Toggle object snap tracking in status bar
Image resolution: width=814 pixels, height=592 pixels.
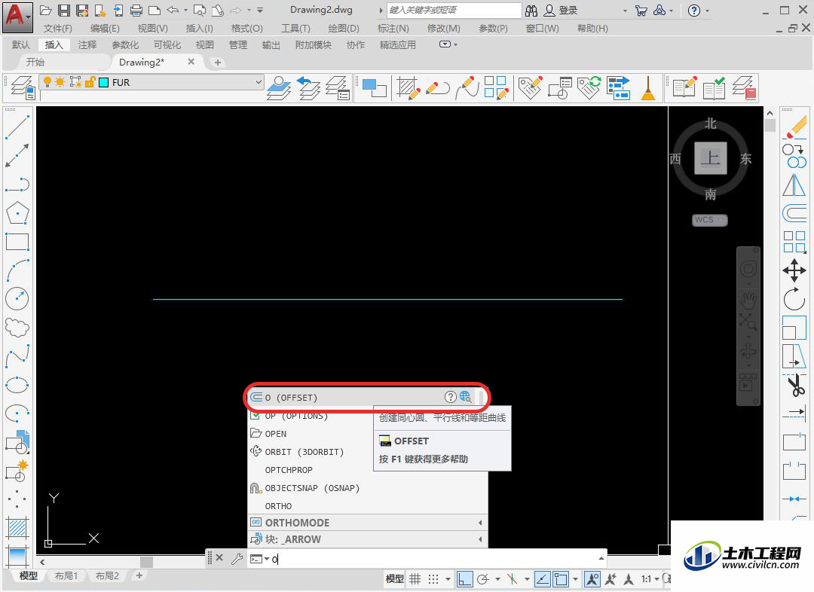click(x=543, y=579)
